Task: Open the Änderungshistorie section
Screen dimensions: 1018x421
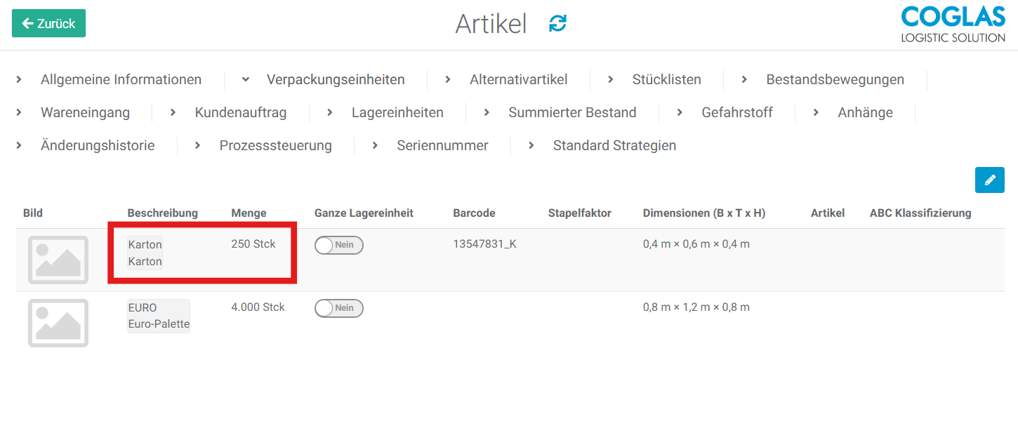Action: [98, 146]
